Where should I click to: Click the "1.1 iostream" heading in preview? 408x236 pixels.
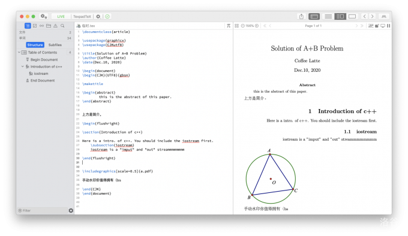point(361,132)
